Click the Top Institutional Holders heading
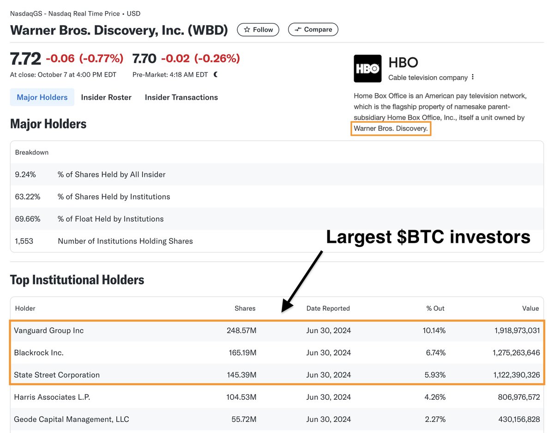554x433 pixels. point(77,280)
